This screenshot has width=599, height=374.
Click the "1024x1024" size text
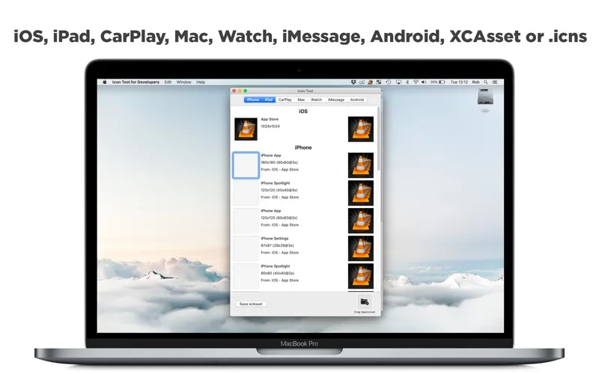pyautogui.click(x=270, y=126)
